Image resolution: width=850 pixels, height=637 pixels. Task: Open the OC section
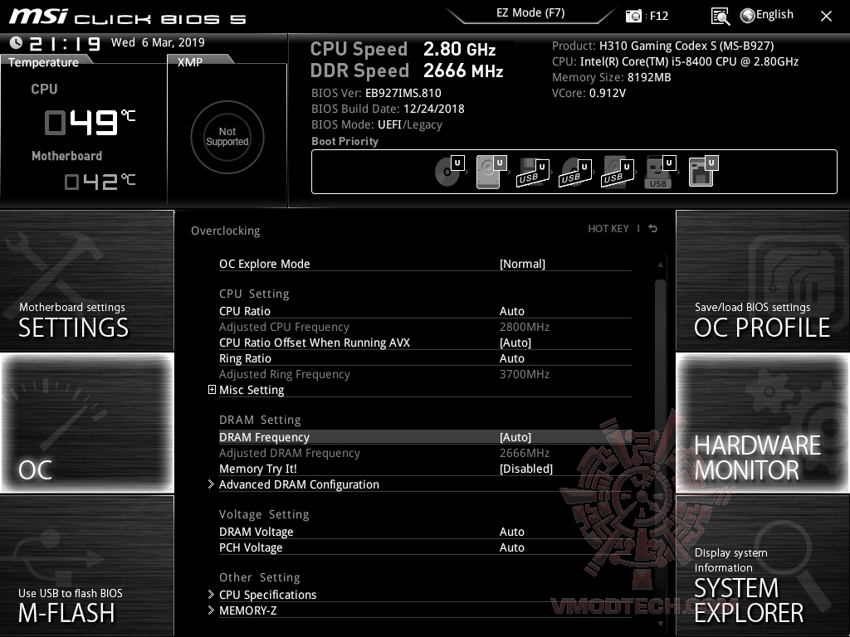tap(87, 422)
